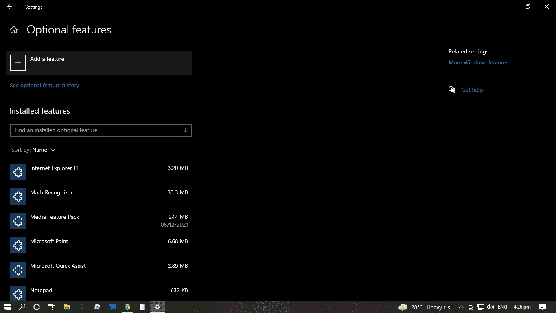This screenshot has width=556, height=313.
Task: Open the volume speaker tray icon
Action: coord(490,307)
